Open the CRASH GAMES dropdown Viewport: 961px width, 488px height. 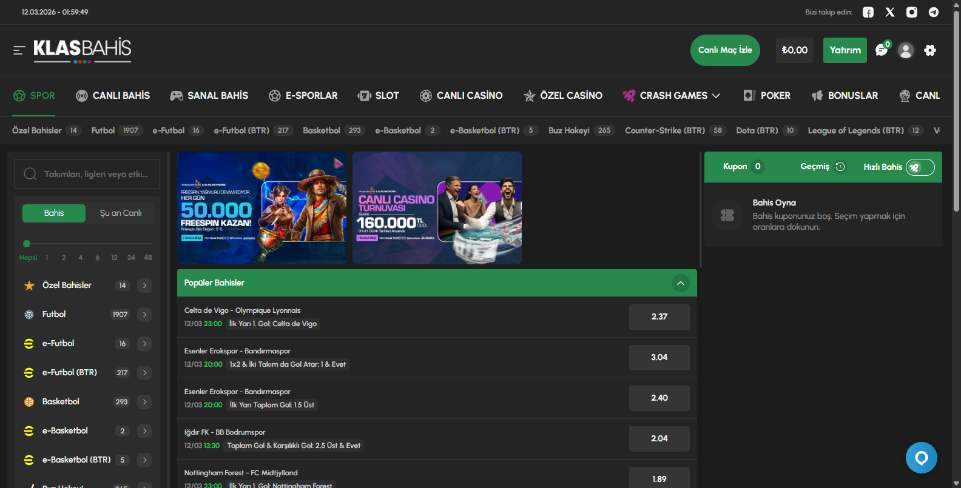pyautogui.click(x=672, y=96)
